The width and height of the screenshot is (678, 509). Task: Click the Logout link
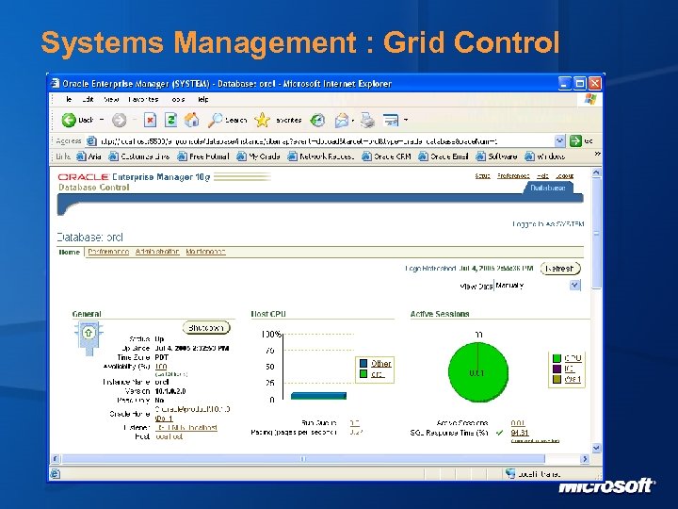565,175
